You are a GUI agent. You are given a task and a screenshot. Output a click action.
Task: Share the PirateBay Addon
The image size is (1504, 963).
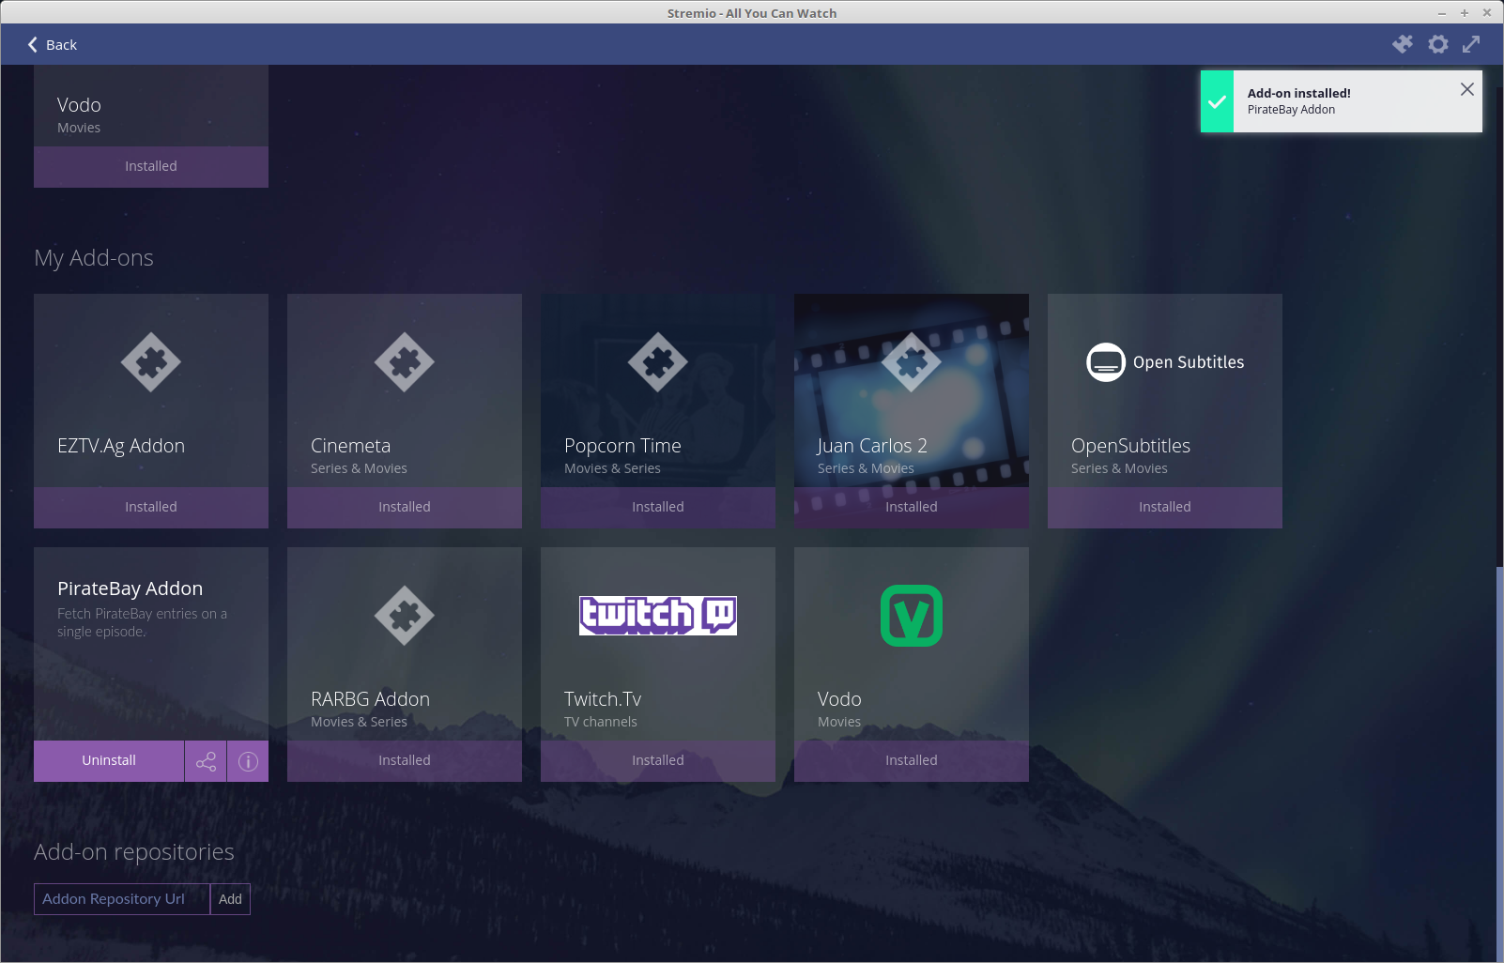click(x=206, y=761)
